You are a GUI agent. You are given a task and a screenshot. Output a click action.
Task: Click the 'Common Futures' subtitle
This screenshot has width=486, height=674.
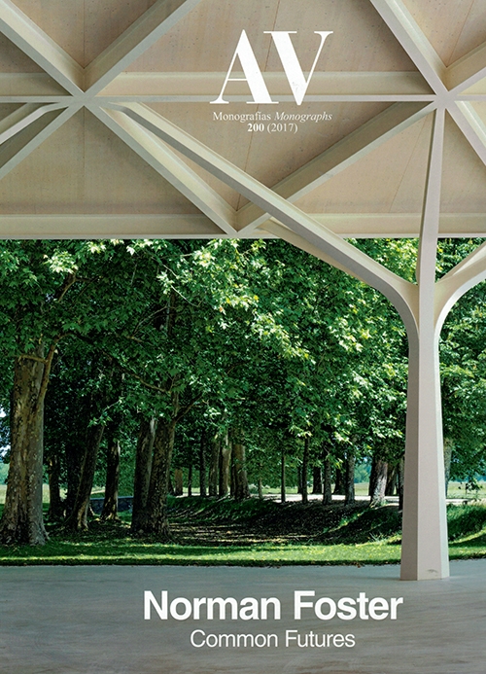click(x=272, y=639)
